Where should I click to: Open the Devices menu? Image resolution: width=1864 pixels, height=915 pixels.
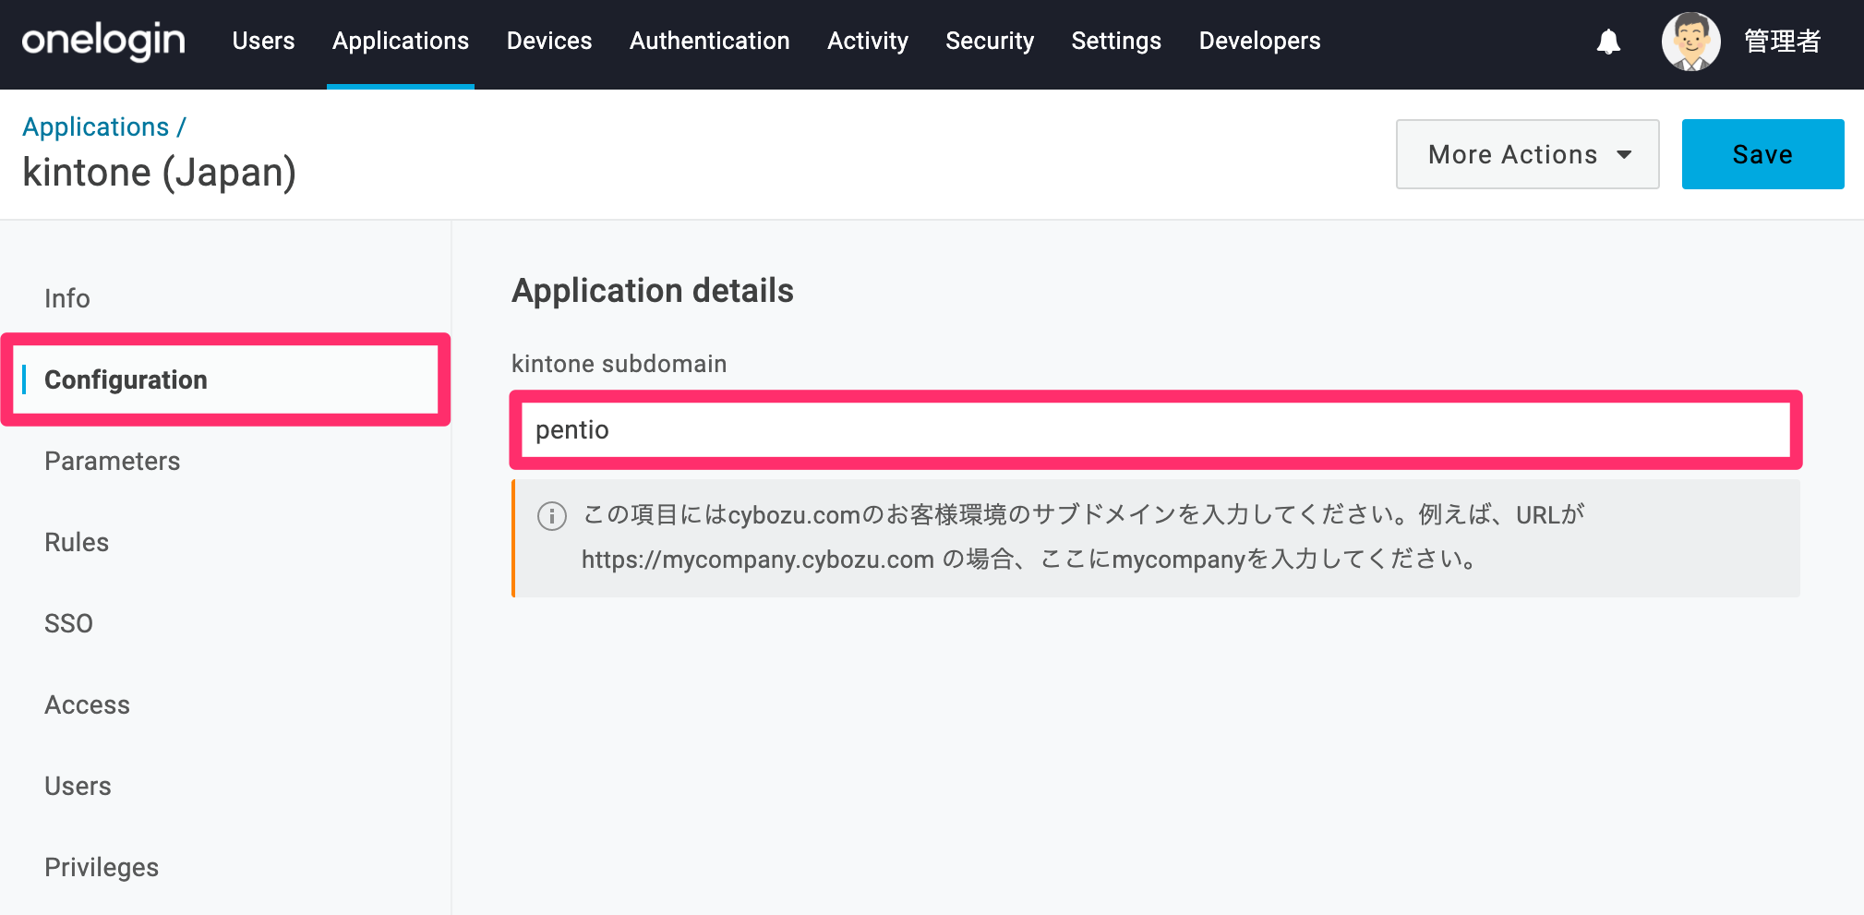coord(549,42)
